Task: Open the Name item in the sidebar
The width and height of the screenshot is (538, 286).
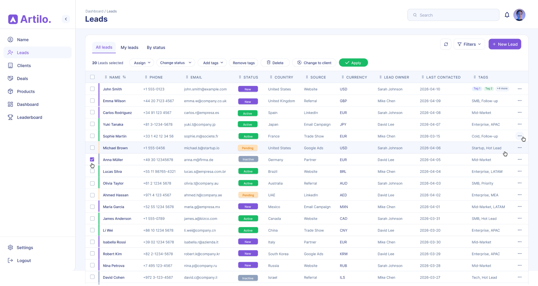Action: pyautogui.click(x=37, y=40)
